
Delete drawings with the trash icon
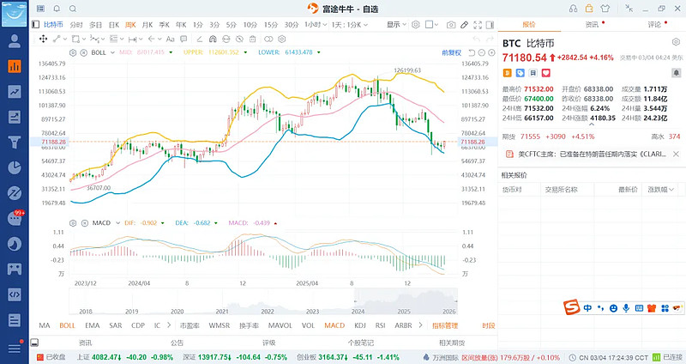tap(252, 39)
